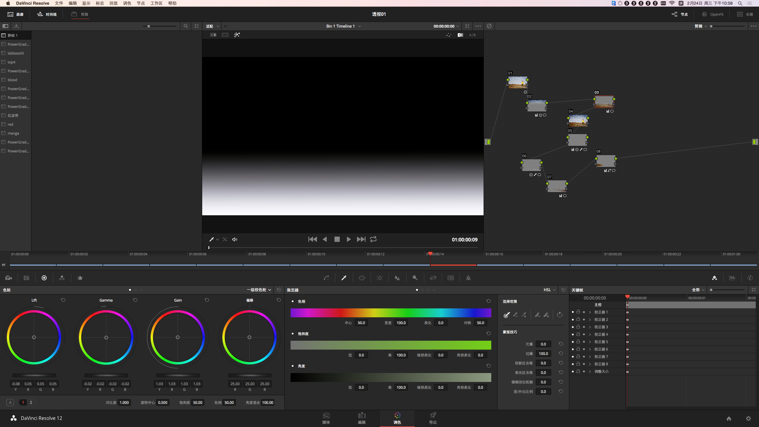This screenshot has height=427, width=759.
Task: Toggle the highlight wand in viewer
Action: tap(237, 35)
